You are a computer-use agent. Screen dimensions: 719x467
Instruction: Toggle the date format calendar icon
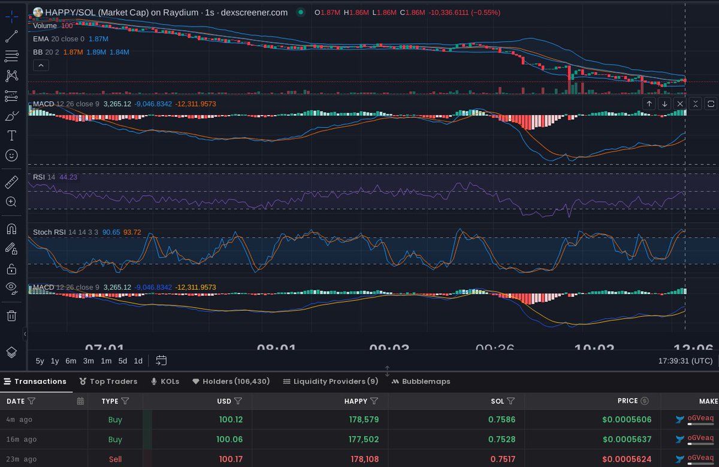80,401
